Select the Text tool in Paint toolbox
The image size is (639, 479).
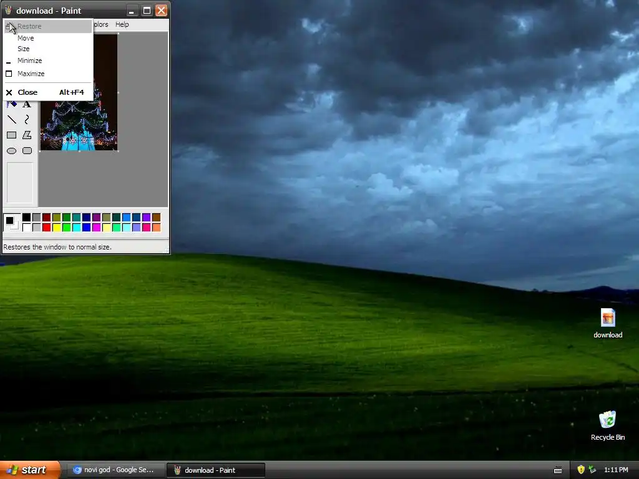point(27,104)
